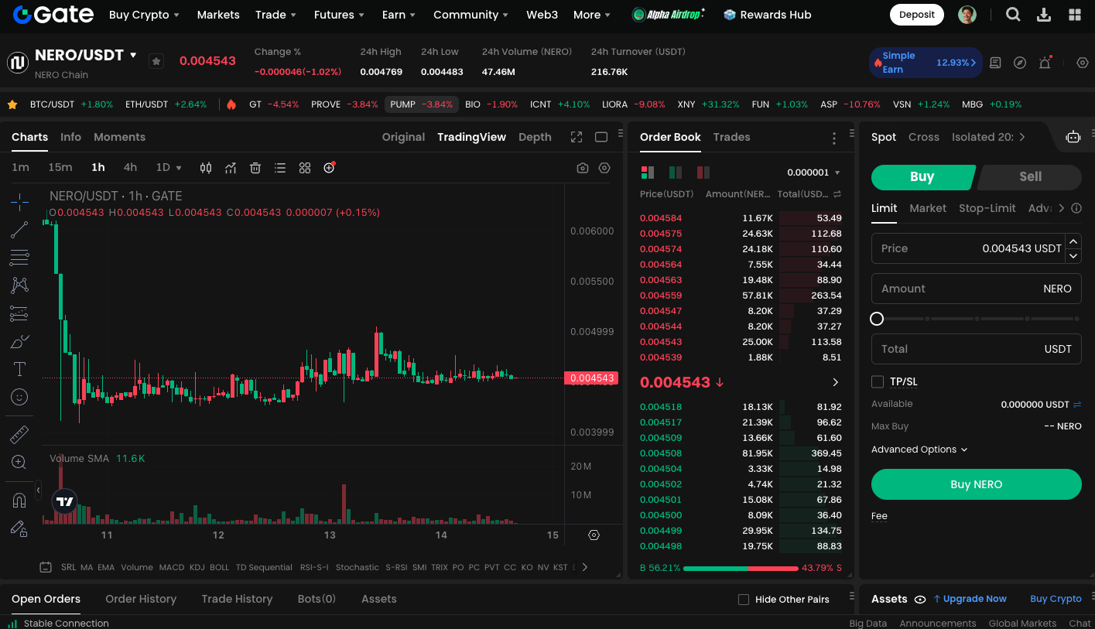Click the Amount NERO input field

tap(976, 289)
